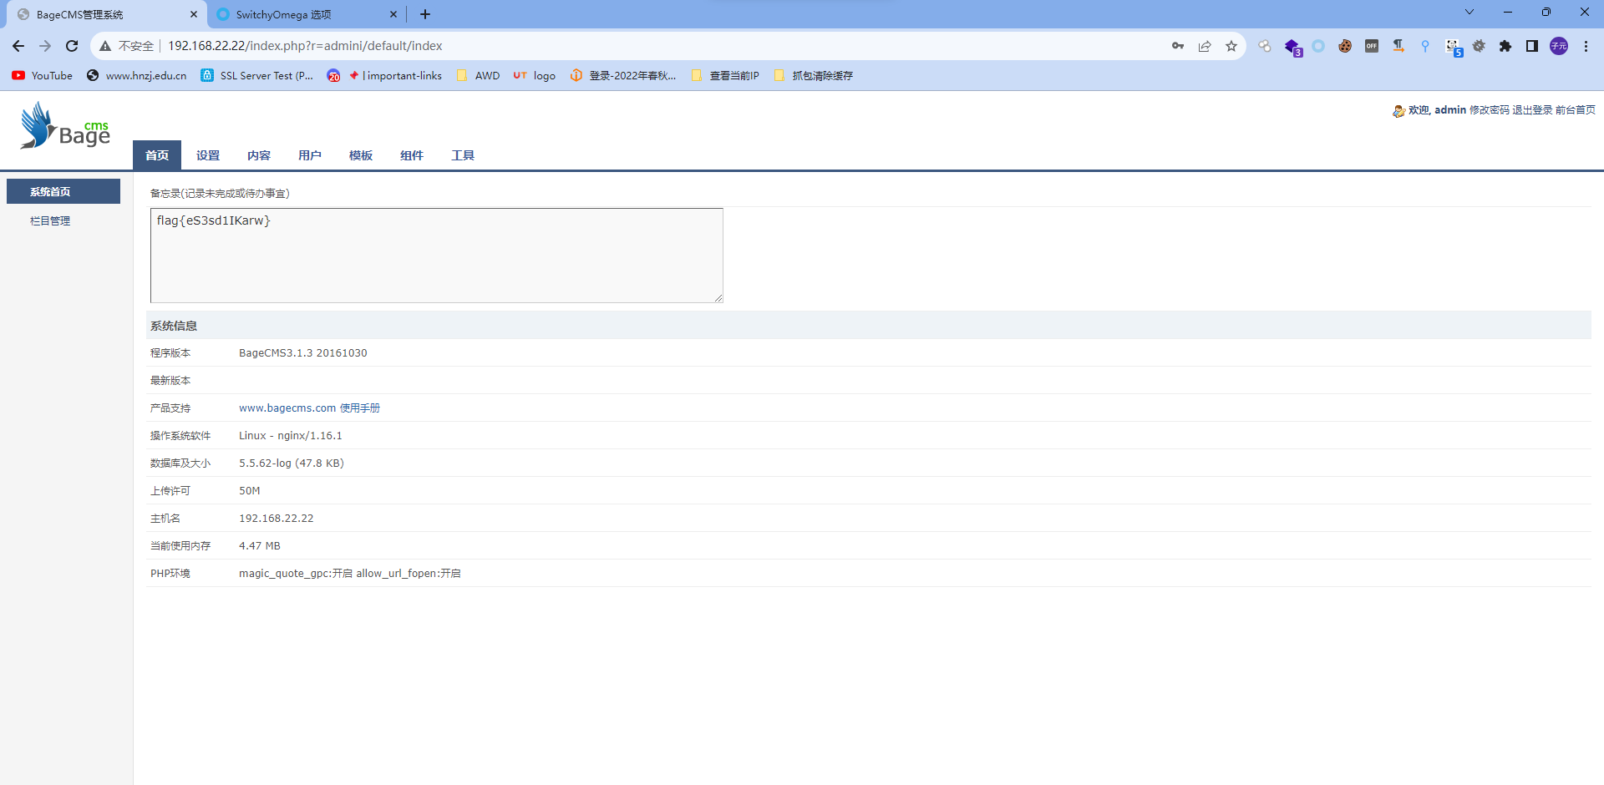Open the www.bagecms.com link
Image resolution: width=1604 pixels, height=785 pixels.
[x=287, y=408]
